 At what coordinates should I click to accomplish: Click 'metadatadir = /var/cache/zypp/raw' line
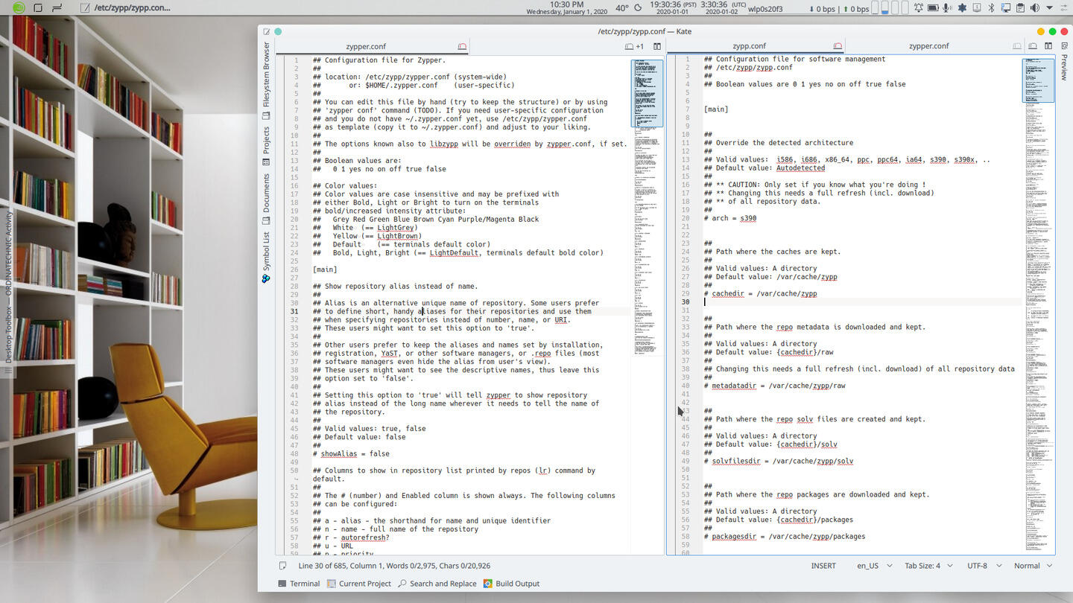[779, 386]
